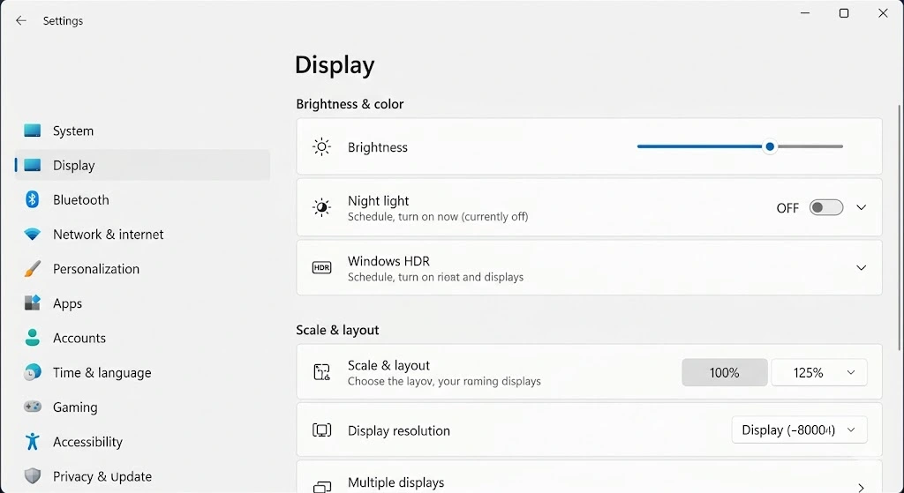Go to Bluetooth settings
904x493 pixels.
tap(142, 200)
